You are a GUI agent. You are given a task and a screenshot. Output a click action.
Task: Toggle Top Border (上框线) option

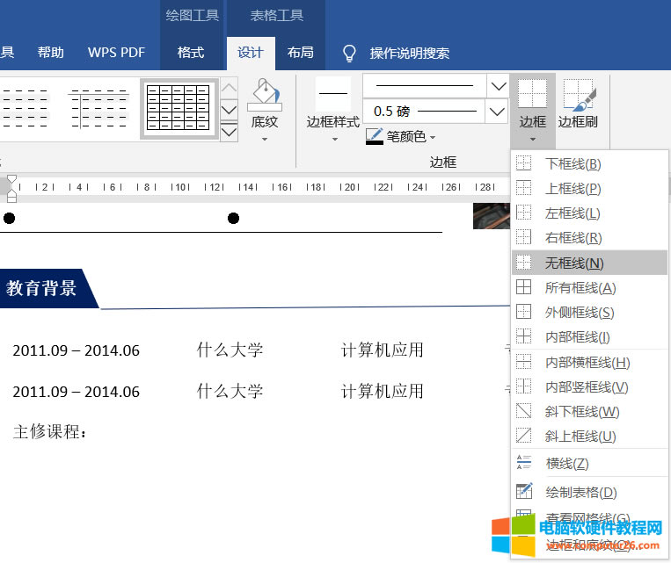pos(573,188)
